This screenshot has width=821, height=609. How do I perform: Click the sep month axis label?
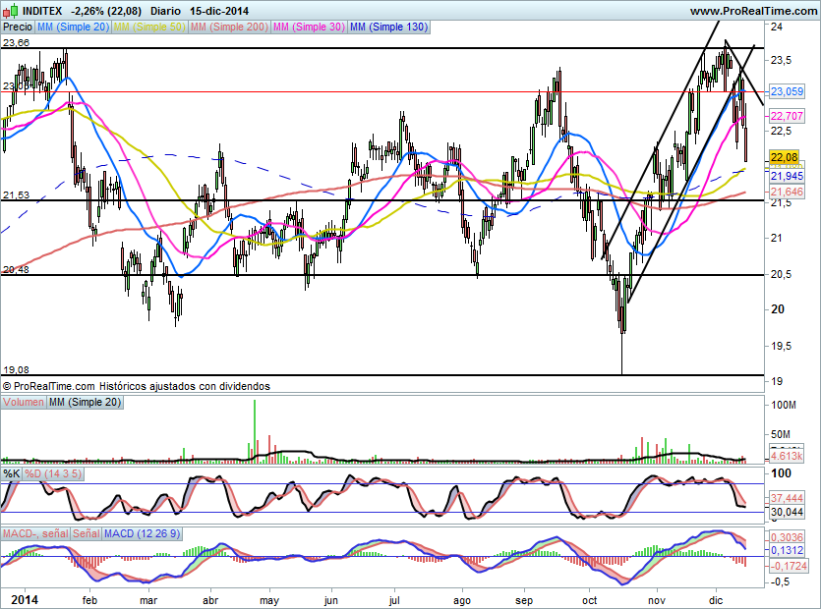click(x=524, y=600)
